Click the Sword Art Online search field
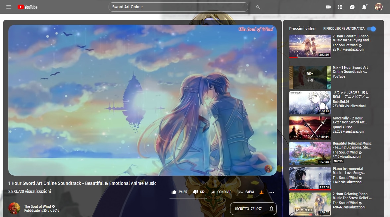 (x=178, y=7)
